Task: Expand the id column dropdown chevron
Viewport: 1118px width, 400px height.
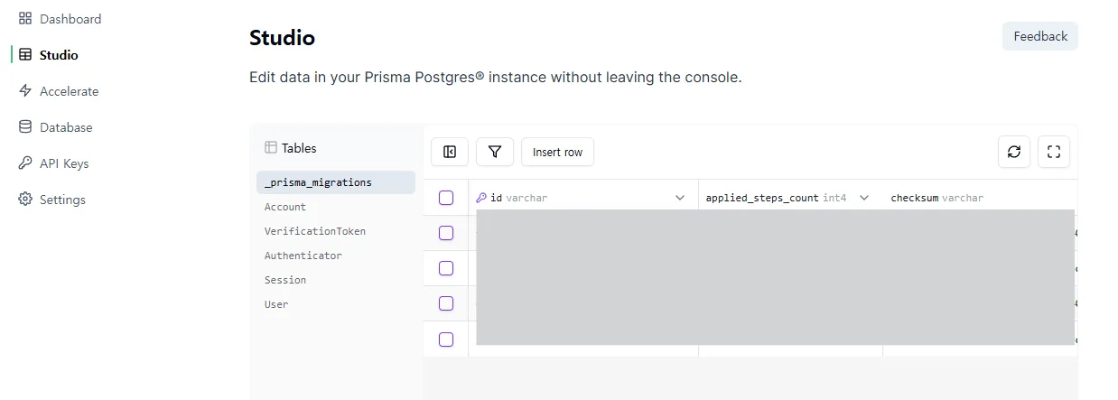Action: [x=680, y=198]
